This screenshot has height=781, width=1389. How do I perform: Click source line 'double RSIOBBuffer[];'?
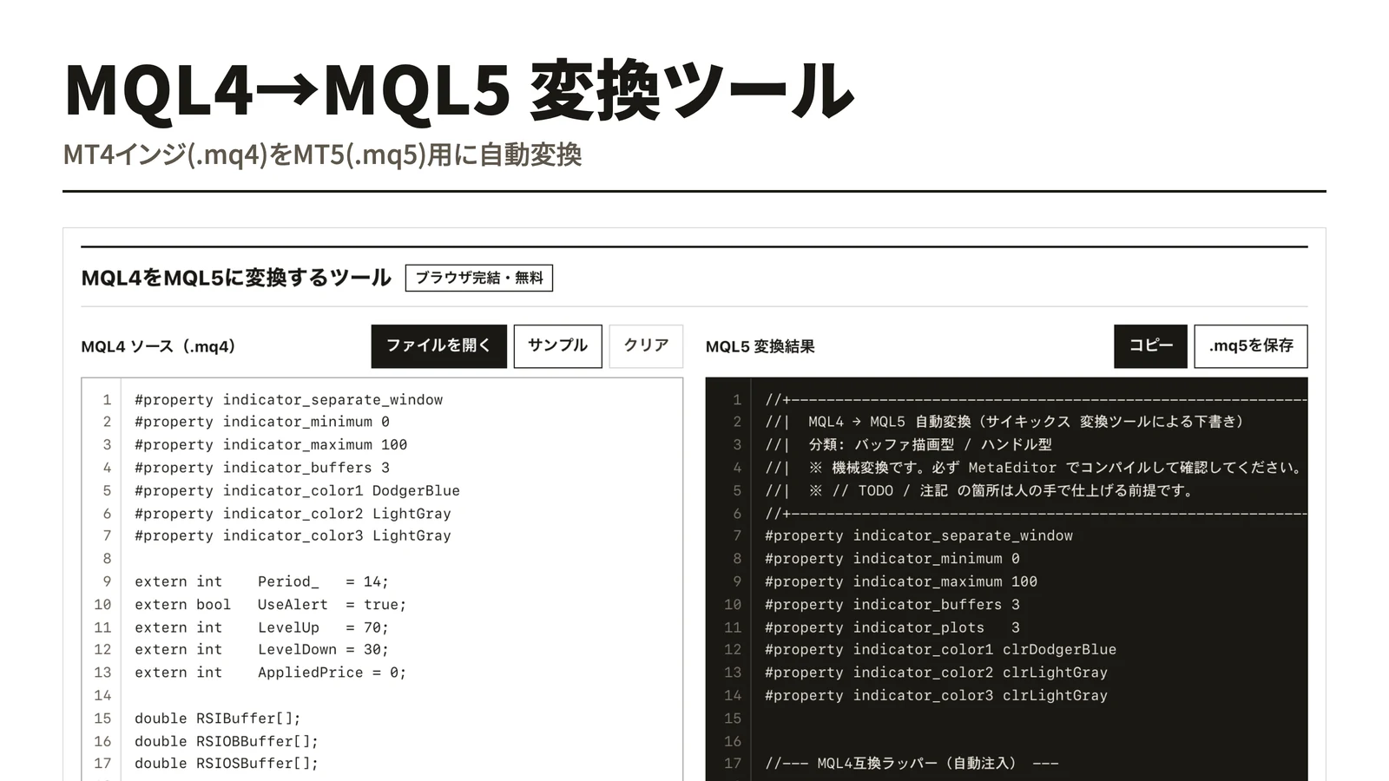tap(227, 741)
